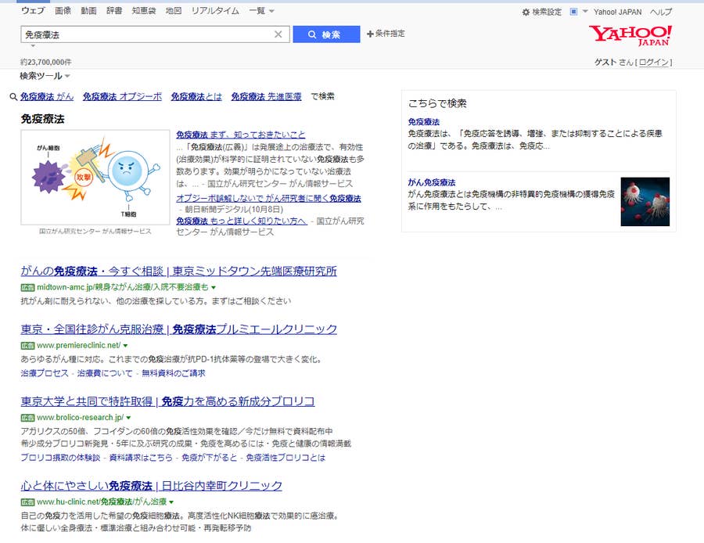
Task: Click the blue 検索 search button
Action: coord(325,34)
